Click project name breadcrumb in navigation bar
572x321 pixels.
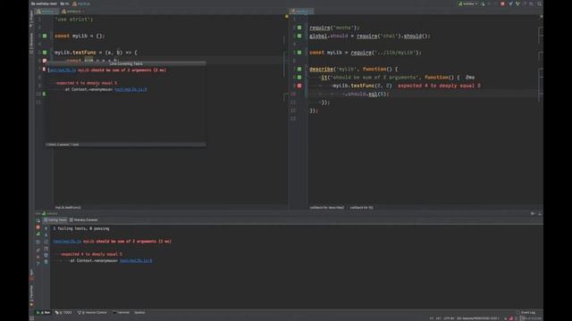pyautogui.click(x=44, y=4)
